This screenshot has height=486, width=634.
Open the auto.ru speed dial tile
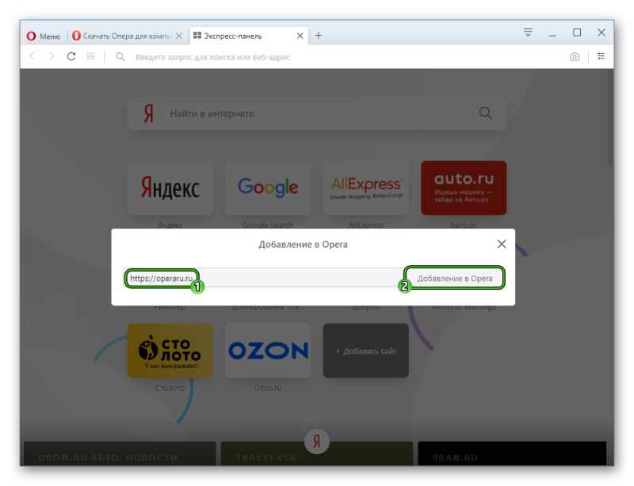(x=464, y=188)
